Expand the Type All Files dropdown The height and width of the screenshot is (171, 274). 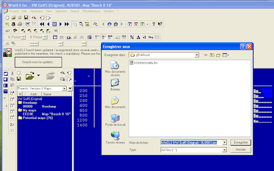tap(225, 150)
